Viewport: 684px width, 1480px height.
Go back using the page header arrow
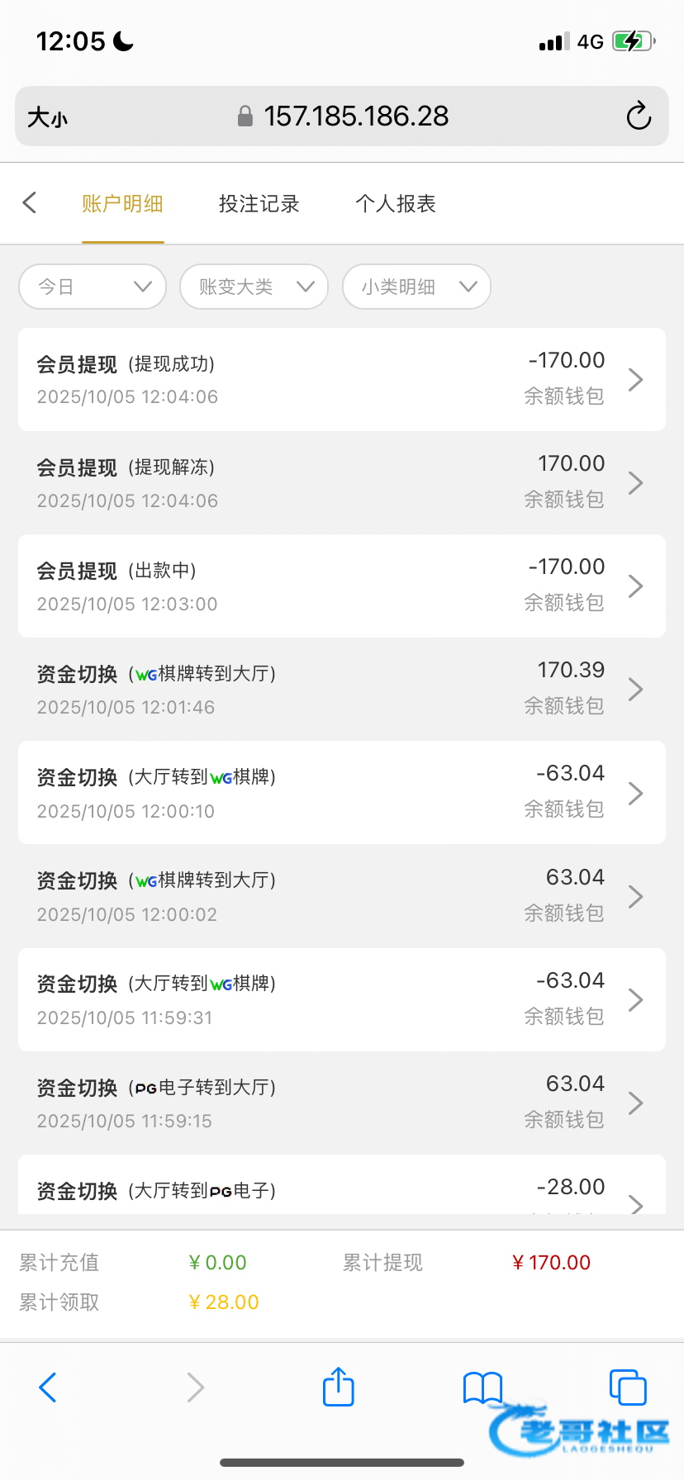pyautogui.click(x=30, y=203)
